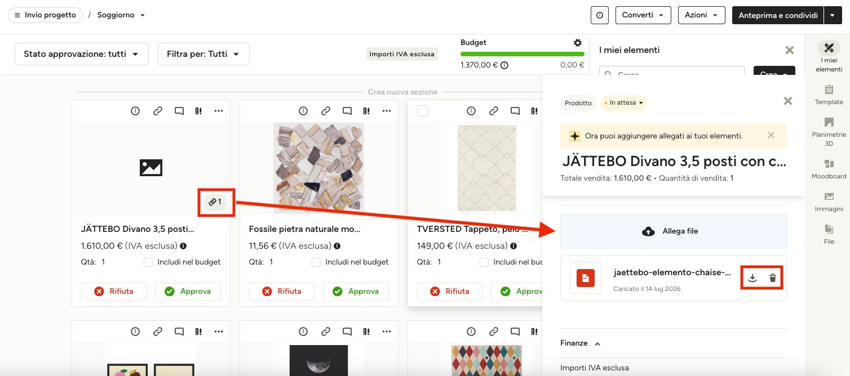Tick Includi nel budget for Fossile pietra
This screenshot has width=850, height=376.
coord(316,262)
